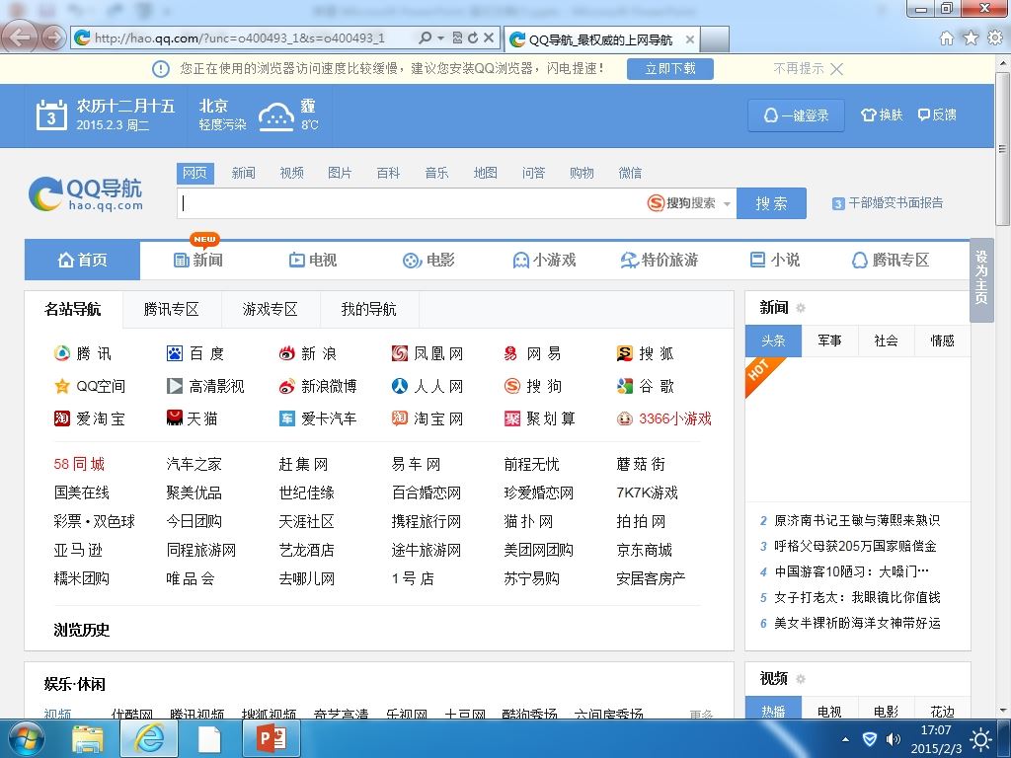
Task: Open 搜狐 site link
Action: tap(646, 353)
